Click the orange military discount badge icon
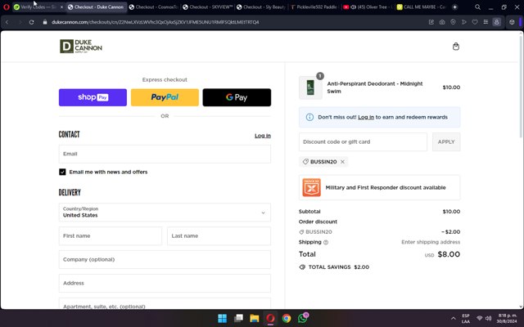This screenshot has width=524, height=327. point(311,187)
